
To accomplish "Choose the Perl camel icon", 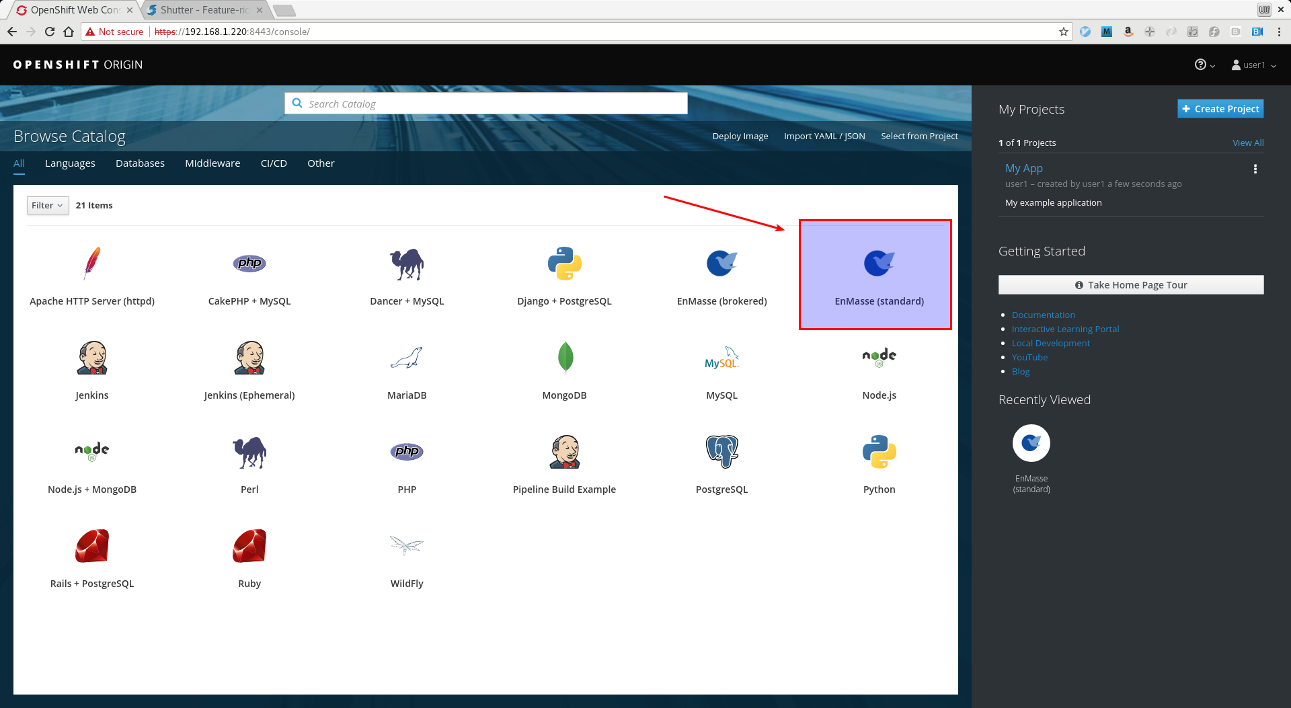I will [249, 452].
